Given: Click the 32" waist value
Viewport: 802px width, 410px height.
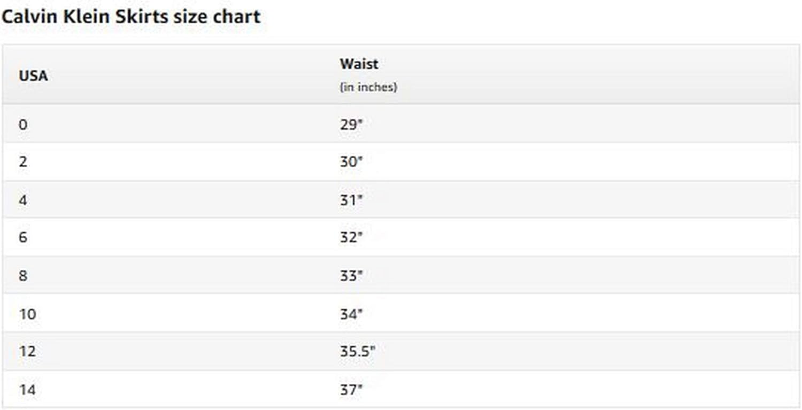Looking at the screenshot, I should (x=351, y=237).
